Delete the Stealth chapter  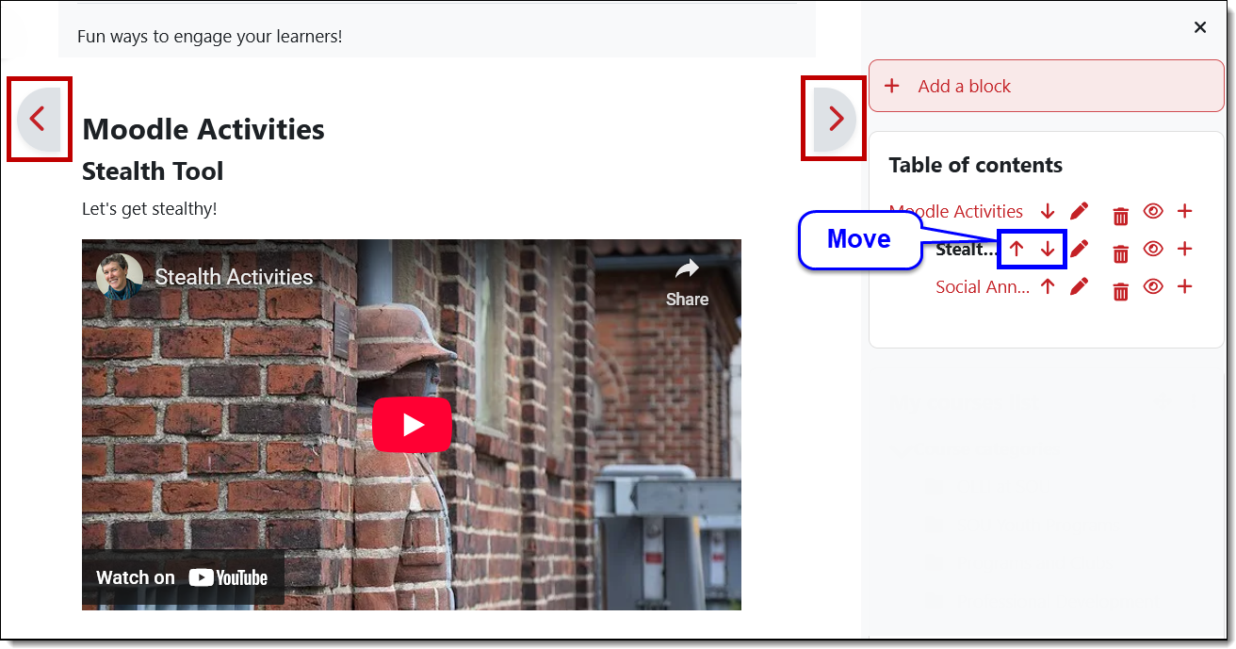coord(1121,253)
